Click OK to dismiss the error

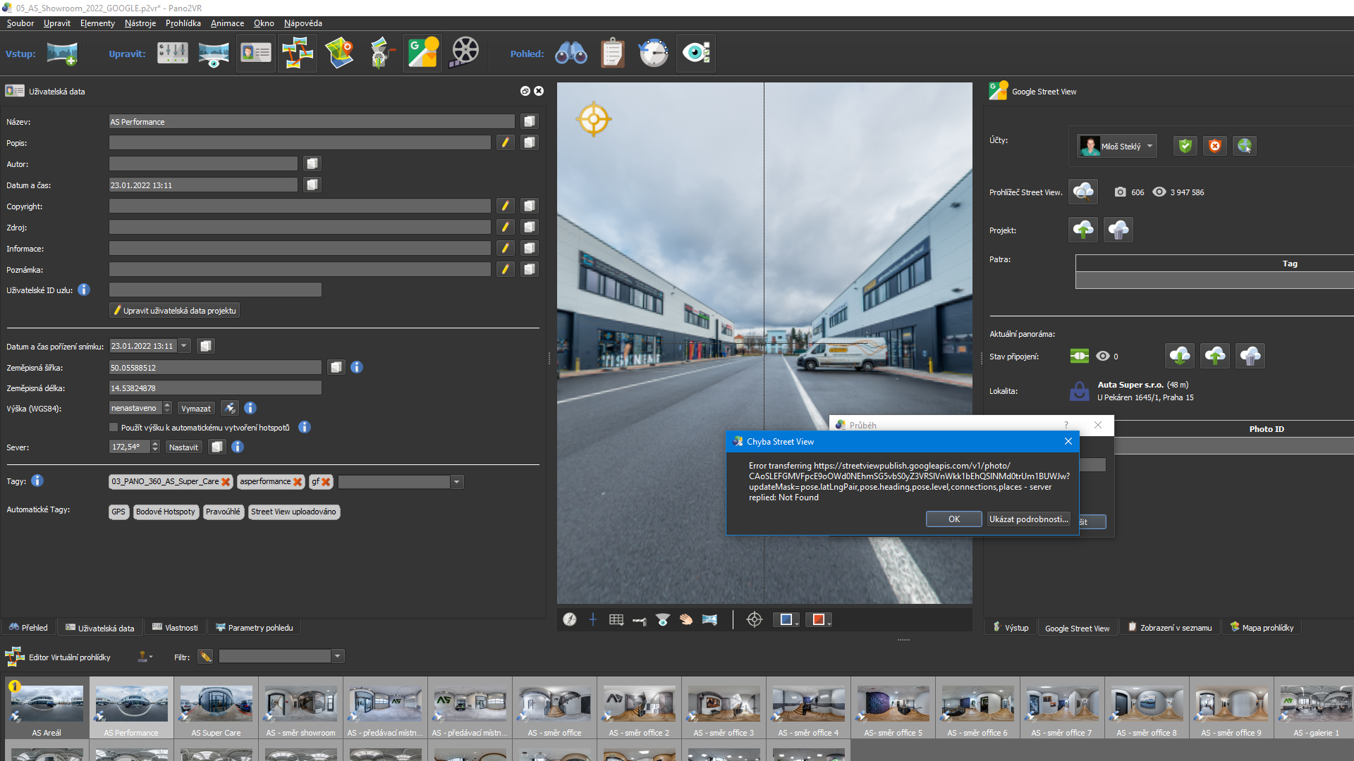(953, 519)
